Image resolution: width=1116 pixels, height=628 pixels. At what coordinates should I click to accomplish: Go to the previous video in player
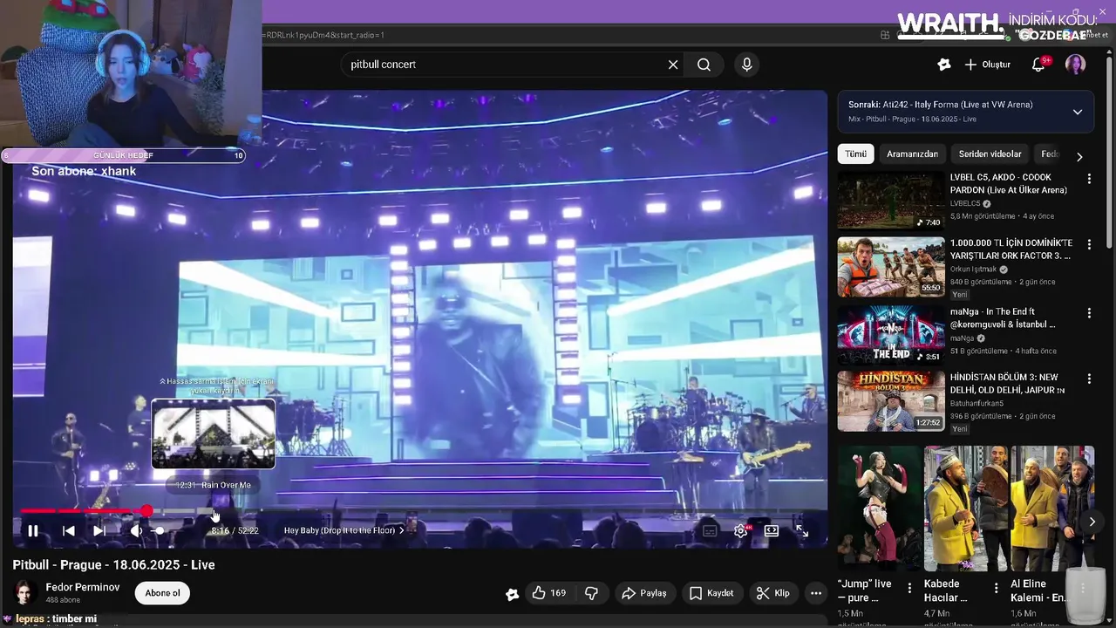coord(69,530)
